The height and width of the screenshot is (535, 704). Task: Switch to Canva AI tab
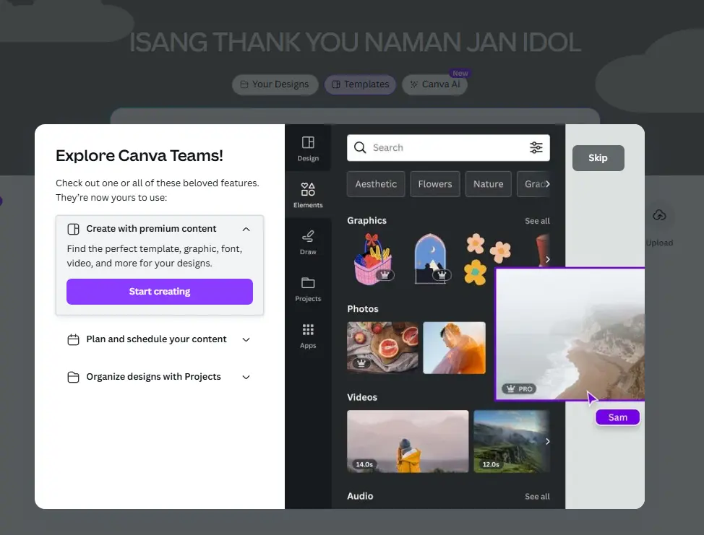pos(434,84)
